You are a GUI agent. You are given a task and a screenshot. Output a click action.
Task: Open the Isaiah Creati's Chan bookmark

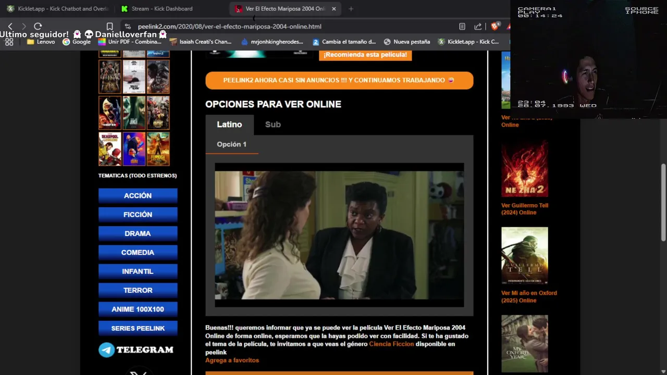click(201, 42)
